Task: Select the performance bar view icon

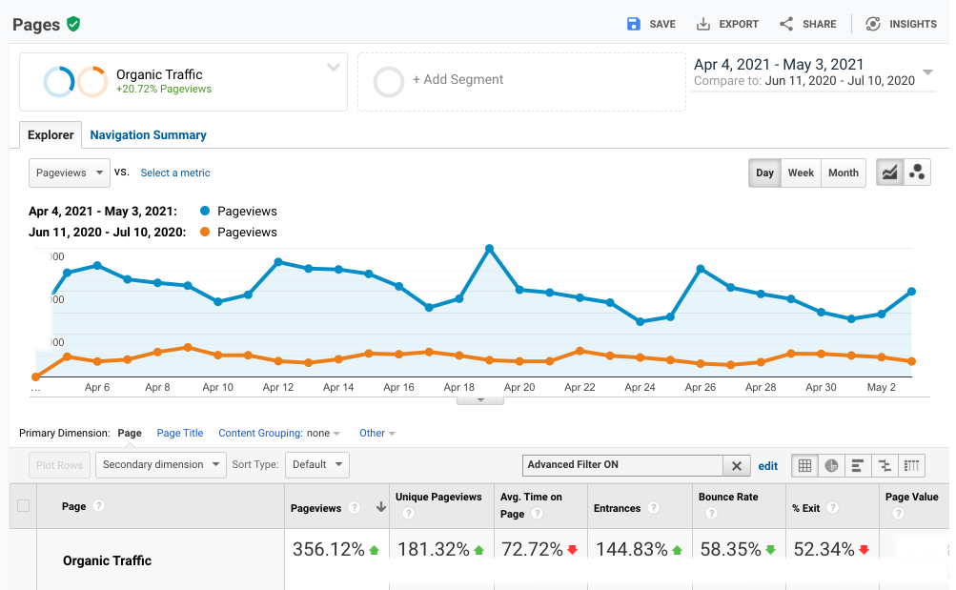Action: 858,465
